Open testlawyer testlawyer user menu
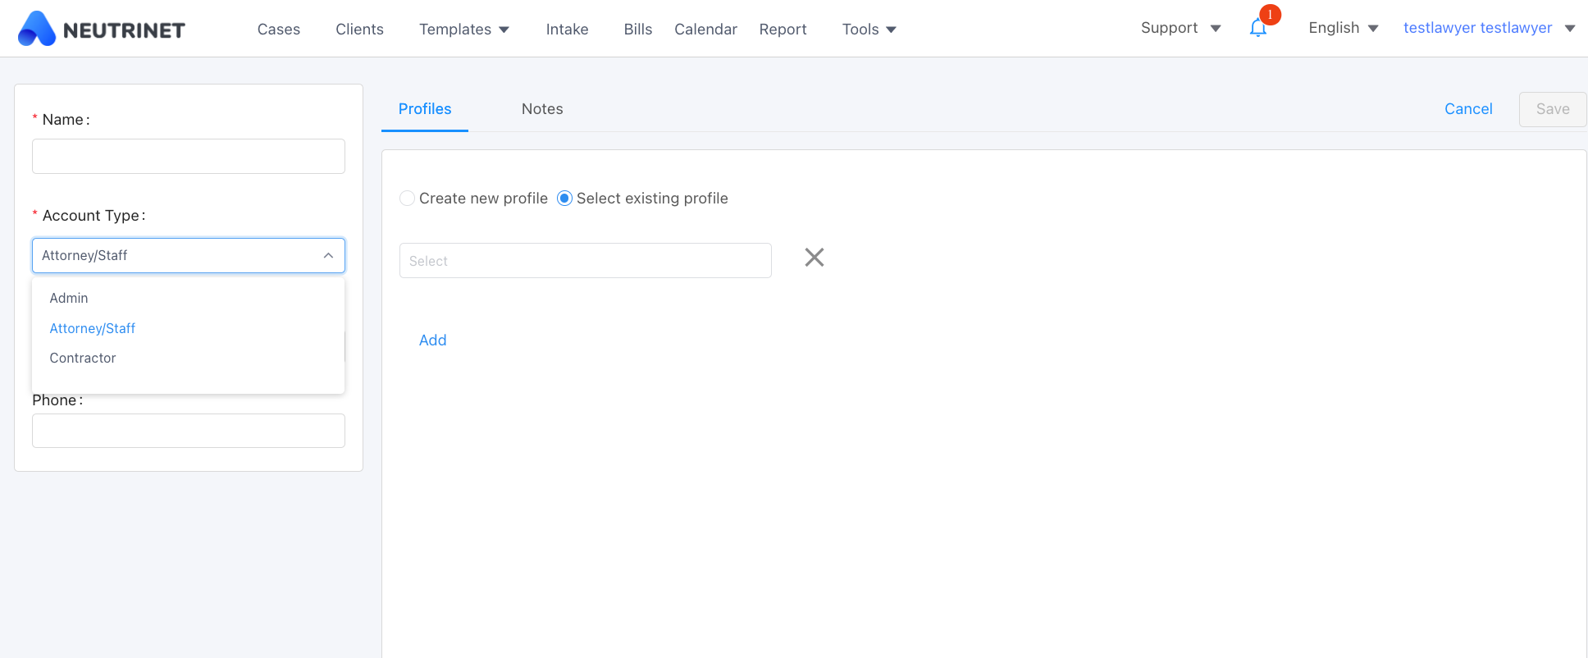The height and width of the screenshot is (658, 1588). click(1488, 28)
